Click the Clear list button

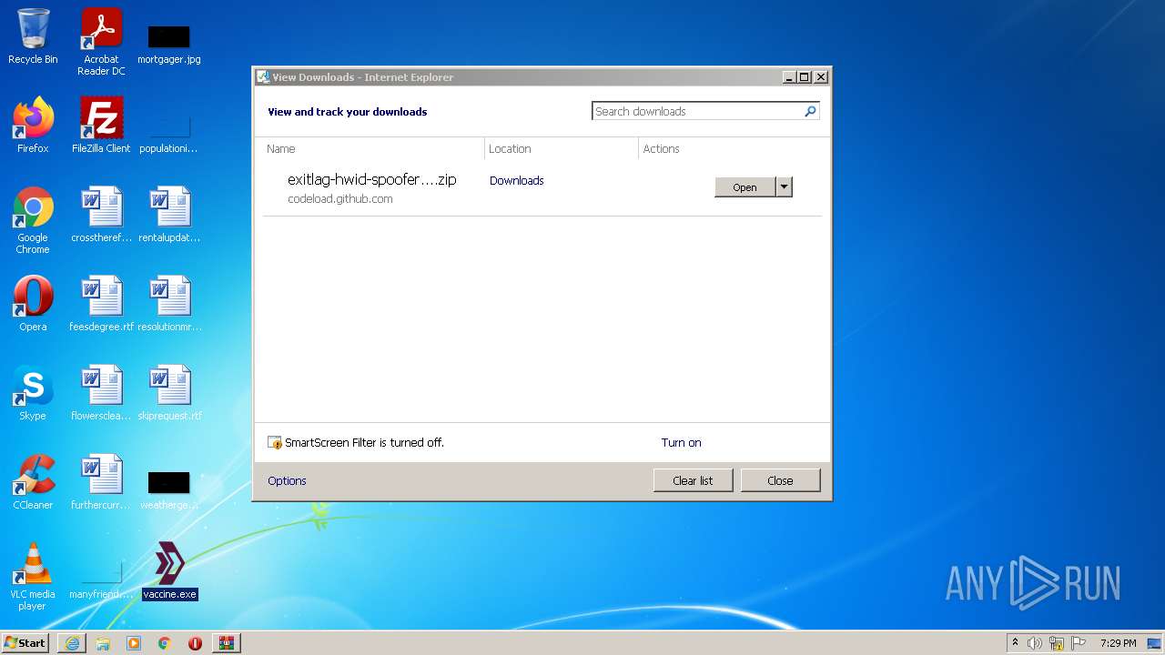693,480
